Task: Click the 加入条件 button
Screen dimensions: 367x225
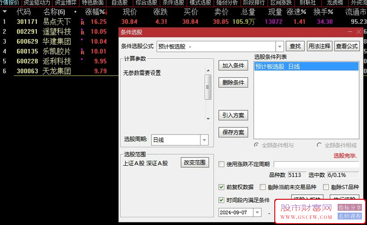Action: (233, 65)
